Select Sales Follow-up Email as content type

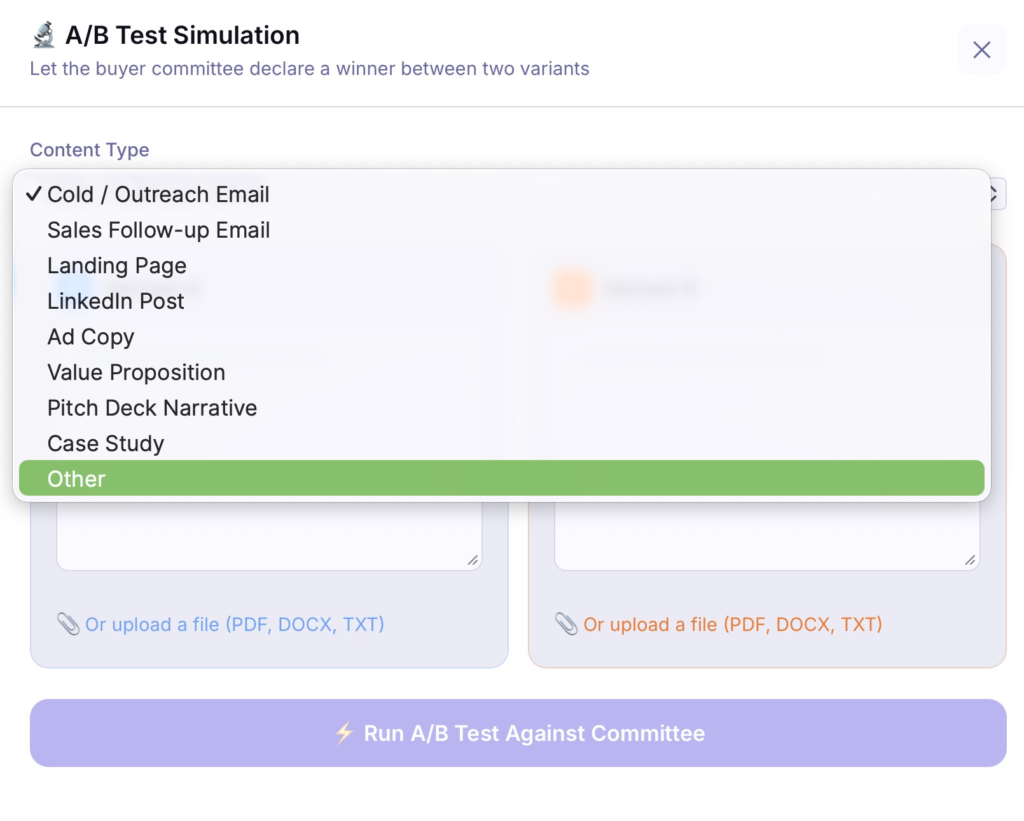(x=158, y=230)
